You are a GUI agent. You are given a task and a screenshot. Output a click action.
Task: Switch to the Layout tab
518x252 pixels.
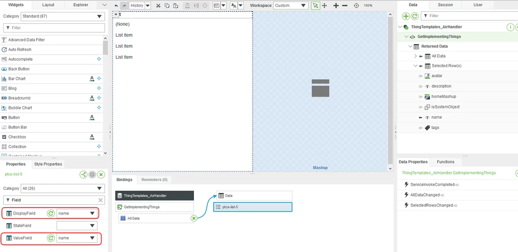click(48, 5)
